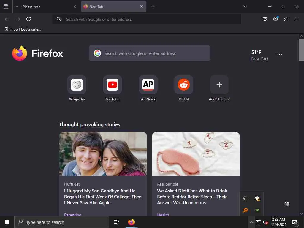Viewport: 304px width, 228px height.
Task: Click the orange magnifier tray icon
Action: [246, 210]
